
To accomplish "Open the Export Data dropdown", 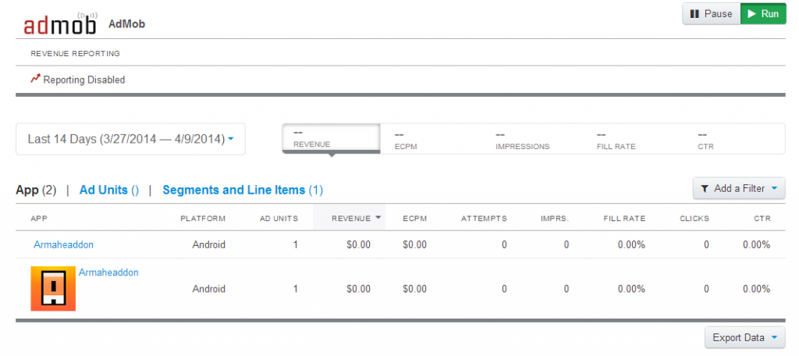I will click(745, 337).
